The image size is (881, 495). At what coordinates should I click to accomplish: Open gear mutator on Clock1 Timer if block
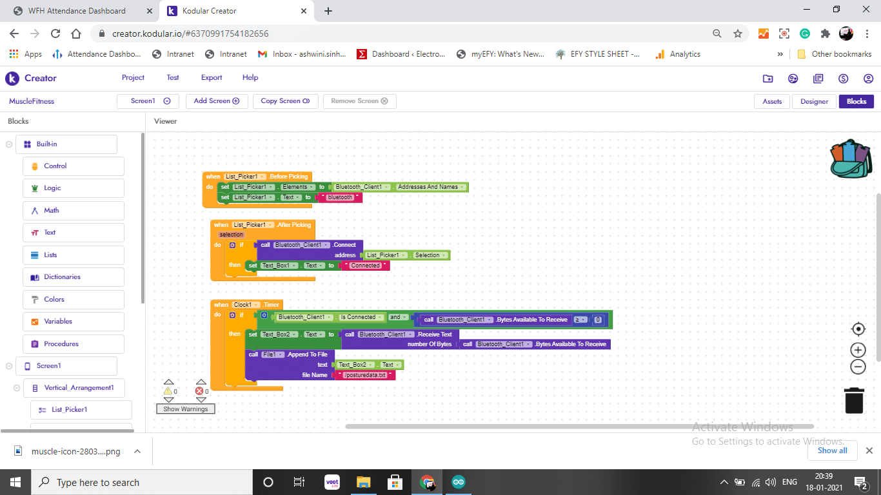232,315
